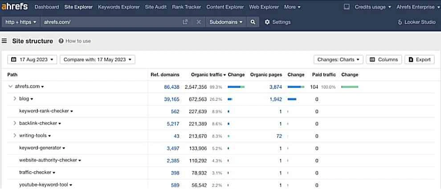Open Compare with 17 May 2023 dropdown
Screen dimensions: 441x189
(x=98, y=60)
